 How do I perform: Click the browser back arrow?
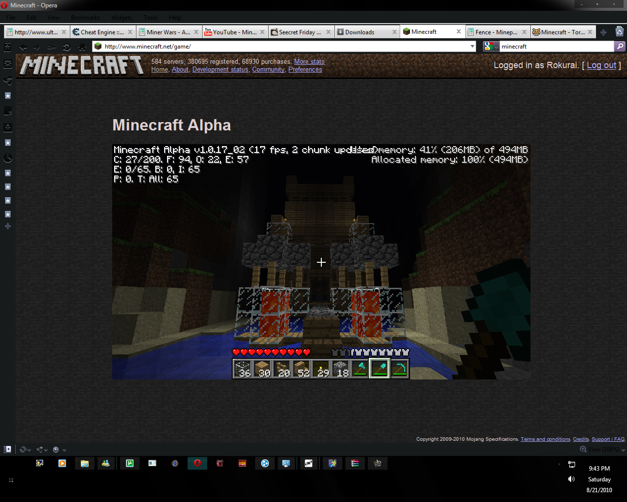pyautogui.click(x=23, y=47)
